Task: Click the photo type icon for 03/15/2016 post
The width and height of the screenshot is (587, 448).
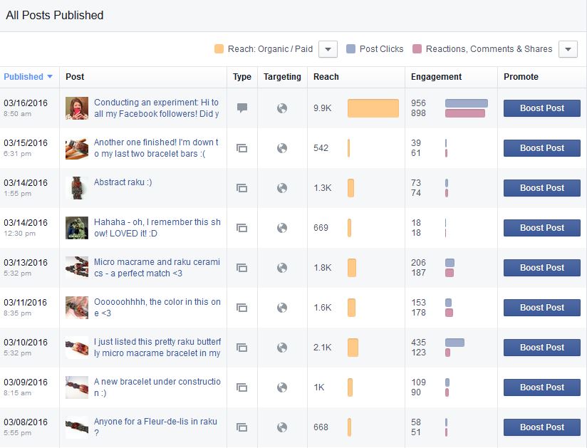Action: pos(241,148)
